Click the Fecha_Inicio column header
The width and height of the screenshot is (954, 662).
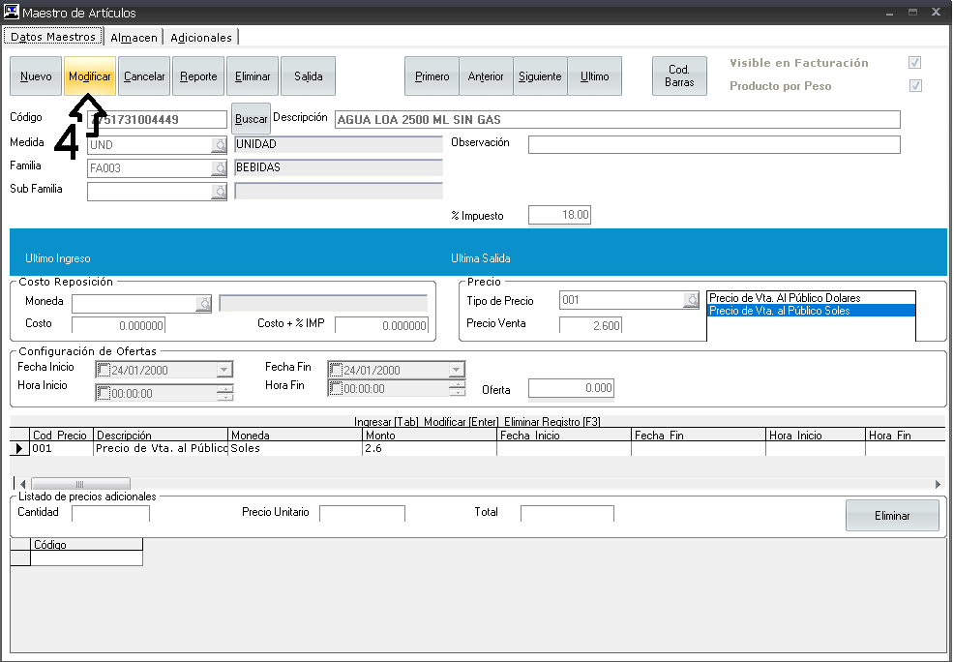coord(564,436)
